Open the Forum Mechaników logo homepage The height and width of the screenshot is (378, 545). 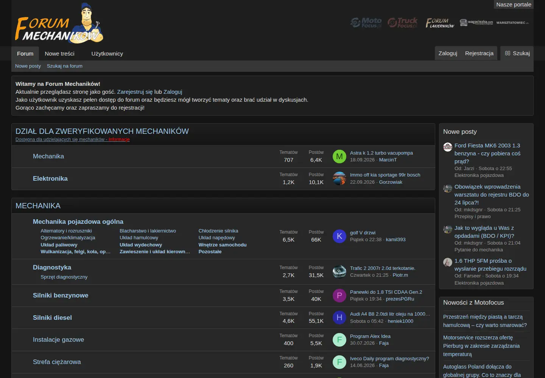59,23
